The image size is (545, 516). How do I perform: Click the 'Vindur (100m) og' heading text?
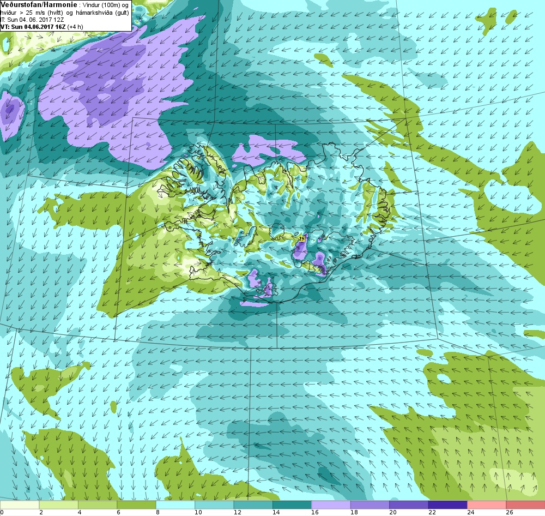click(106, 5)
